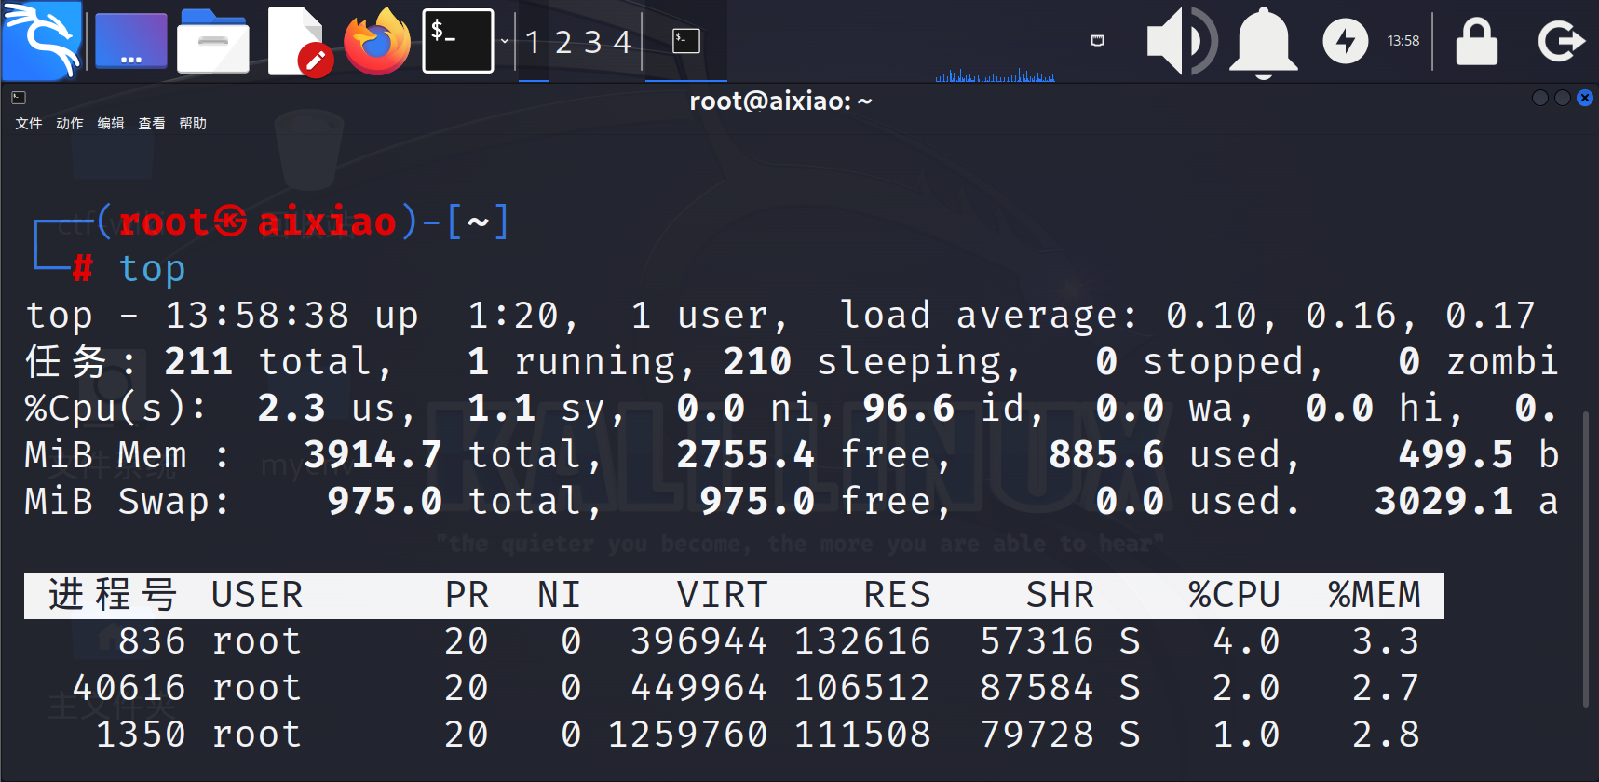The image size is (1599, 782).
Task: Open the Kali dragon applications menu
Action: pos(42,40)
